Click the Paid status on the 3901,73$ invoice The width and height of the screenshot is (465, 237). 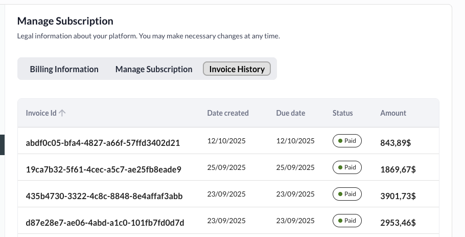(x=347, y=194)
